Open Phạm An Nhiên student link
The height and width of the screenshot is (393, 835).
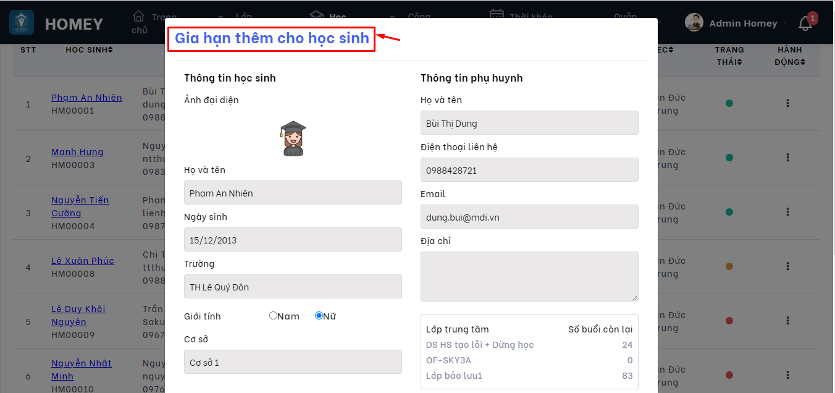click(86, 98)
